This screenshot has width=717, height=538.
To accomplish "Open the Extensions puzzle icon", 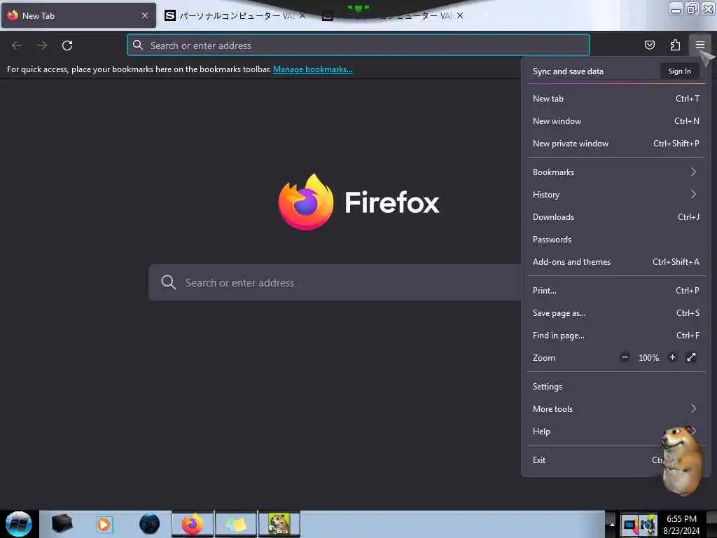I will [x=675, y=45].
